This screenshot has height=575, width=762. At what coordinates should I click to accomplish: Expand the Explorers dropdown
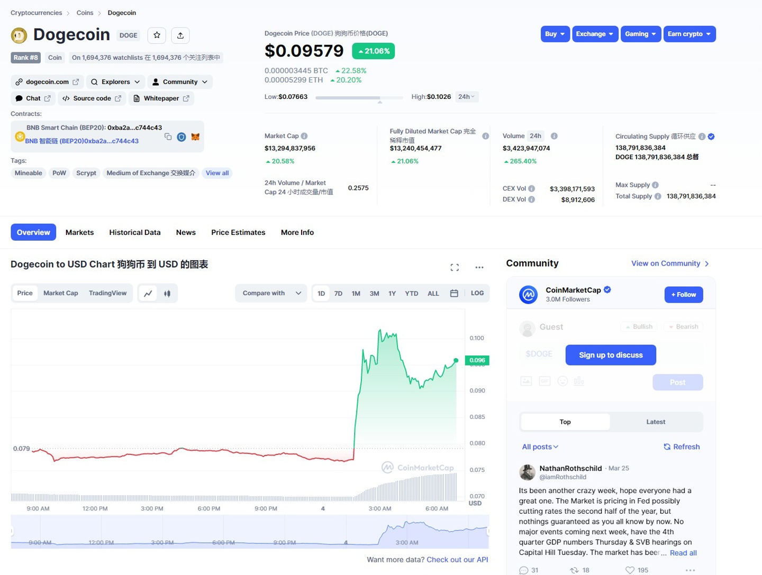115,81
